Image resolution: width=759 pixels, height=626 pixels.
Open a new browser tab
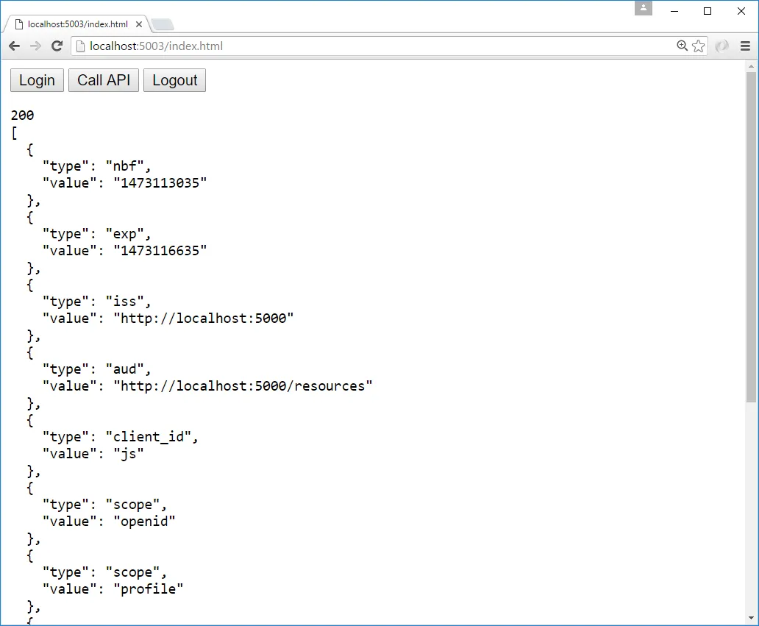(x=162, y=24)
